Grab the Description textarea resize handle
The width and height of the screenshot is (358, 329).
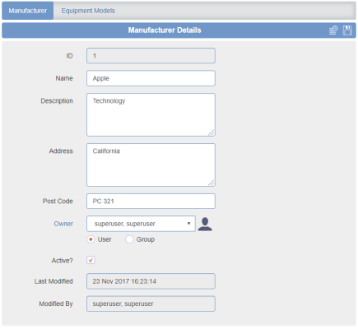212,133
